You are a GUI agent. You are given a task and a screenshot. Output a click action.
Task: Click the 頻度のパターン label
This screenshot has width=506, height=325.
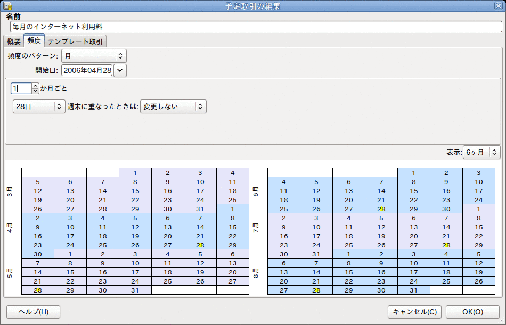33,56
